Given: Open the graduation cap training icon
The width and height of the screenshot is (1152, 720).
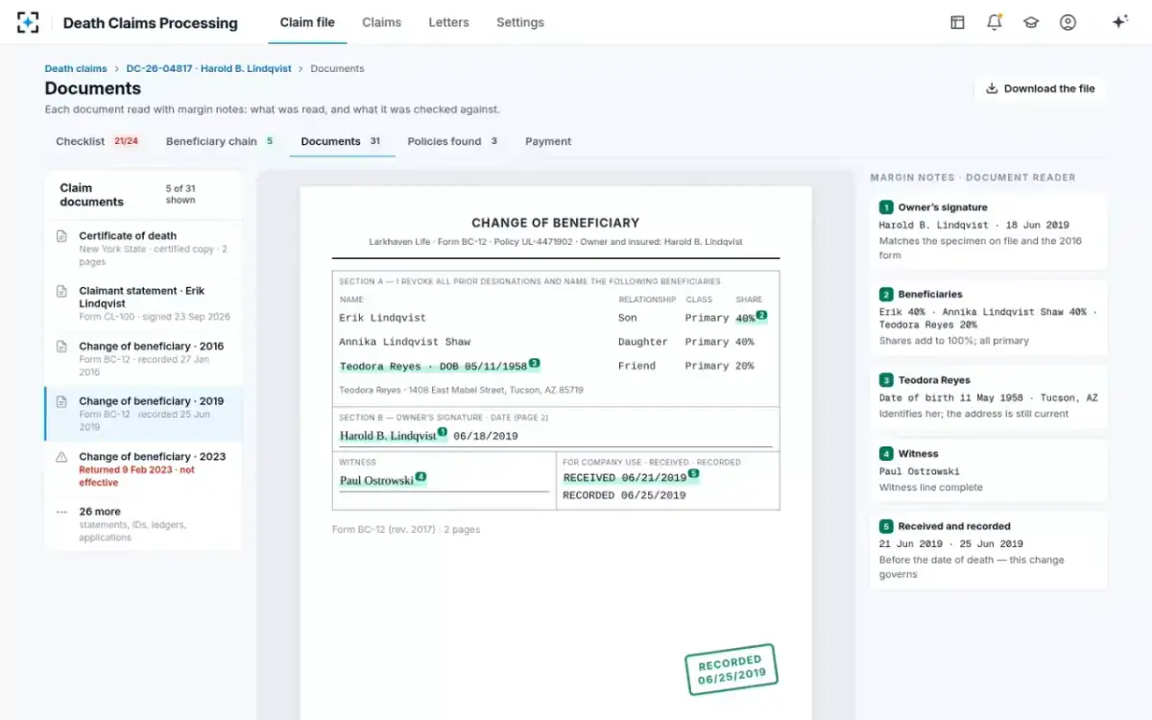Looking at the screenshot, I should coord(1031,22).
